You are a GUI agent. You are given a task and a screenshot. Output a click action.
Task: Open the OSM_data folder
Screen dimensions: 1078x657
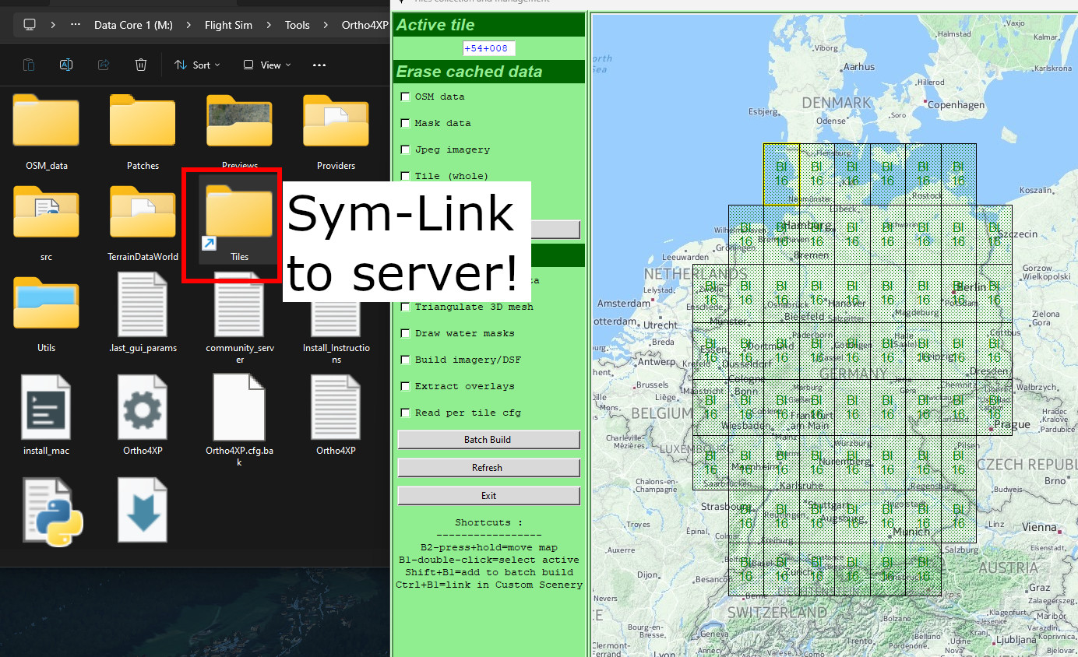tap(46, 131)
